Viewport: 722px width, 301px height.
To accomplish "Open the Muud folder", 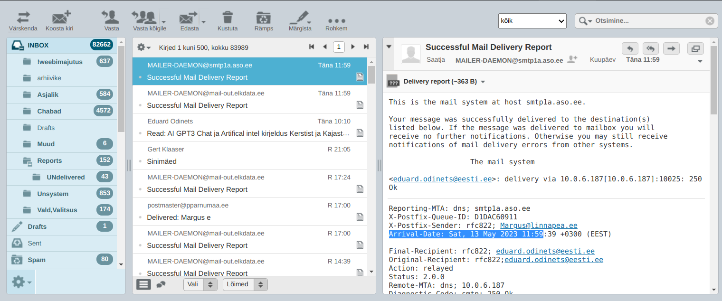I will (x=61, y=144).
